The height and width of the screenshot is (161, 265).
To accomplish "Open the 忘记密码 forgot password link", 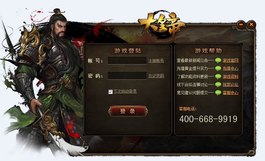I will (x=156, y=76).
